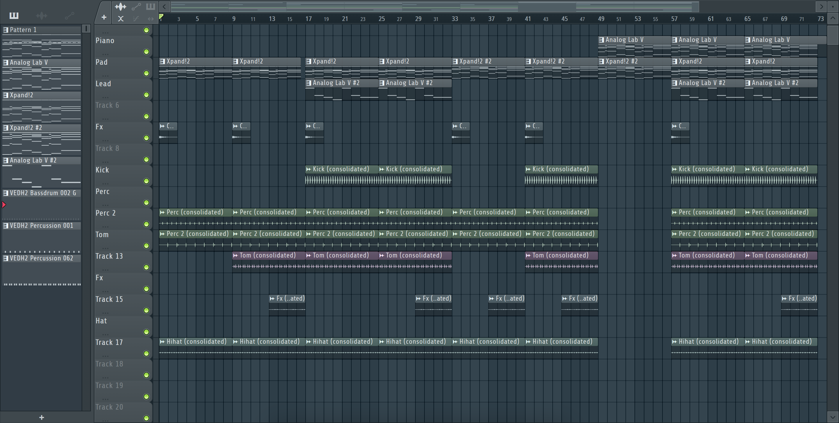Screen dimensions: 839x423
Task: Mute Track 6
Action: coord(146,116)
